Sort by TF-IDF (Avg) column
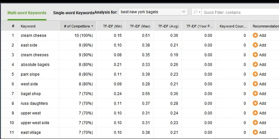The height and width of the screenshot is (139, 279). (x=167, y=26)
